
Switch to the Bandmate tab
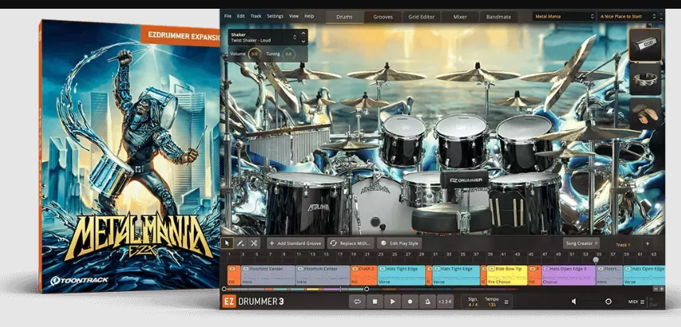(x=498, y=17)
